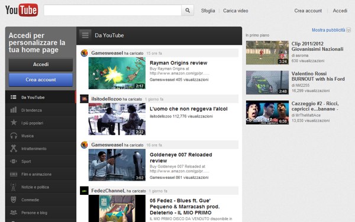Expand Mostra pubblicità arrow
Viewport: 355px width, 222px height.
(348, 30)
